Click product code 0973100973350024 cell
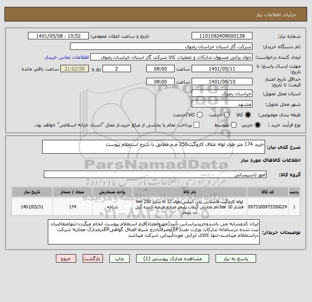 [x=267, y=207]
